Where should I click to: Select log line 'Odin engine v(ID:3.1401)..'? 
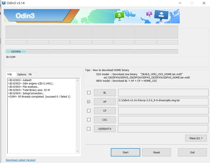click(31, 83)
